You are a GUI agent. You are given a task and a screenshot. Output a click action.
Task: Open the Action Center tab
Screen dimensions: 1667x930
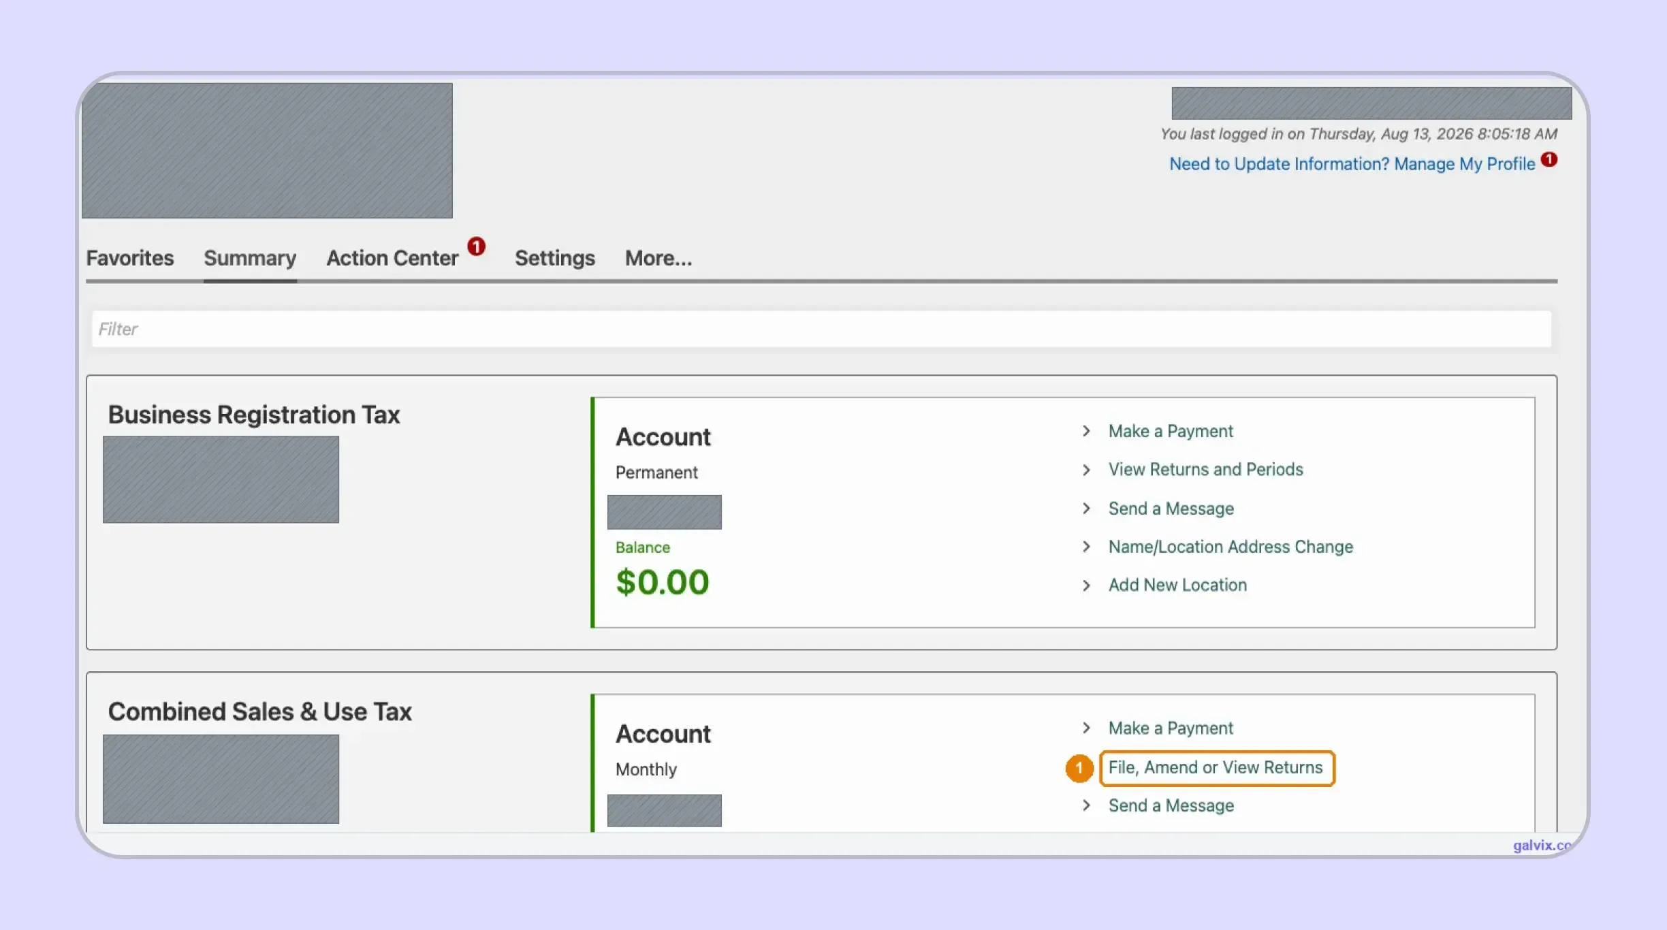392,258
